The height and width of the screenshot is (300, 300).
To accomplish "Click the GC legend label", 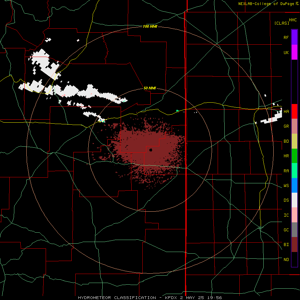I will pyautogui.click(x=286, y=230).
